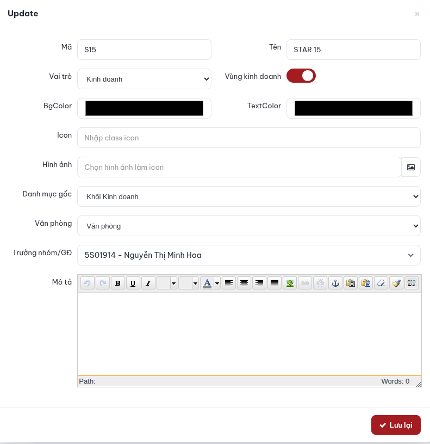Click the Mã input field with S15
This screenshot has width=430, height=444.
[x=144, y=50]
